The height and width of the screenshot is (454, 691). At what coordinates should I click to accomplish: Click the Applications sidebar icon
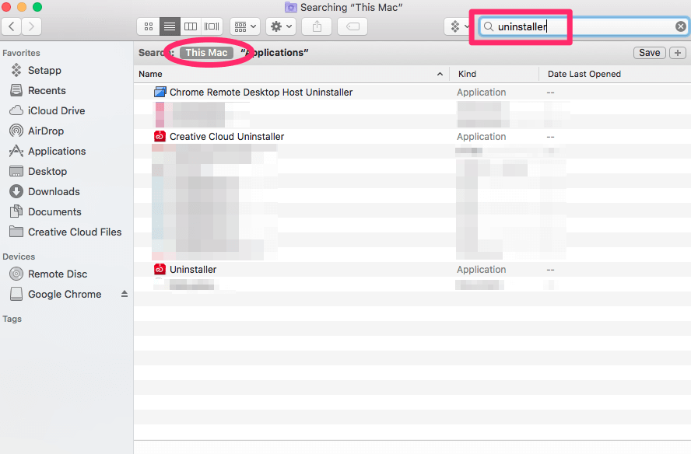pyautogui.click(x=16, y=151)
